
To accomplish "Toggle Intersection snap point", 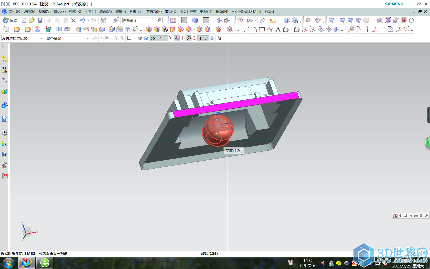I will [183, 38].
